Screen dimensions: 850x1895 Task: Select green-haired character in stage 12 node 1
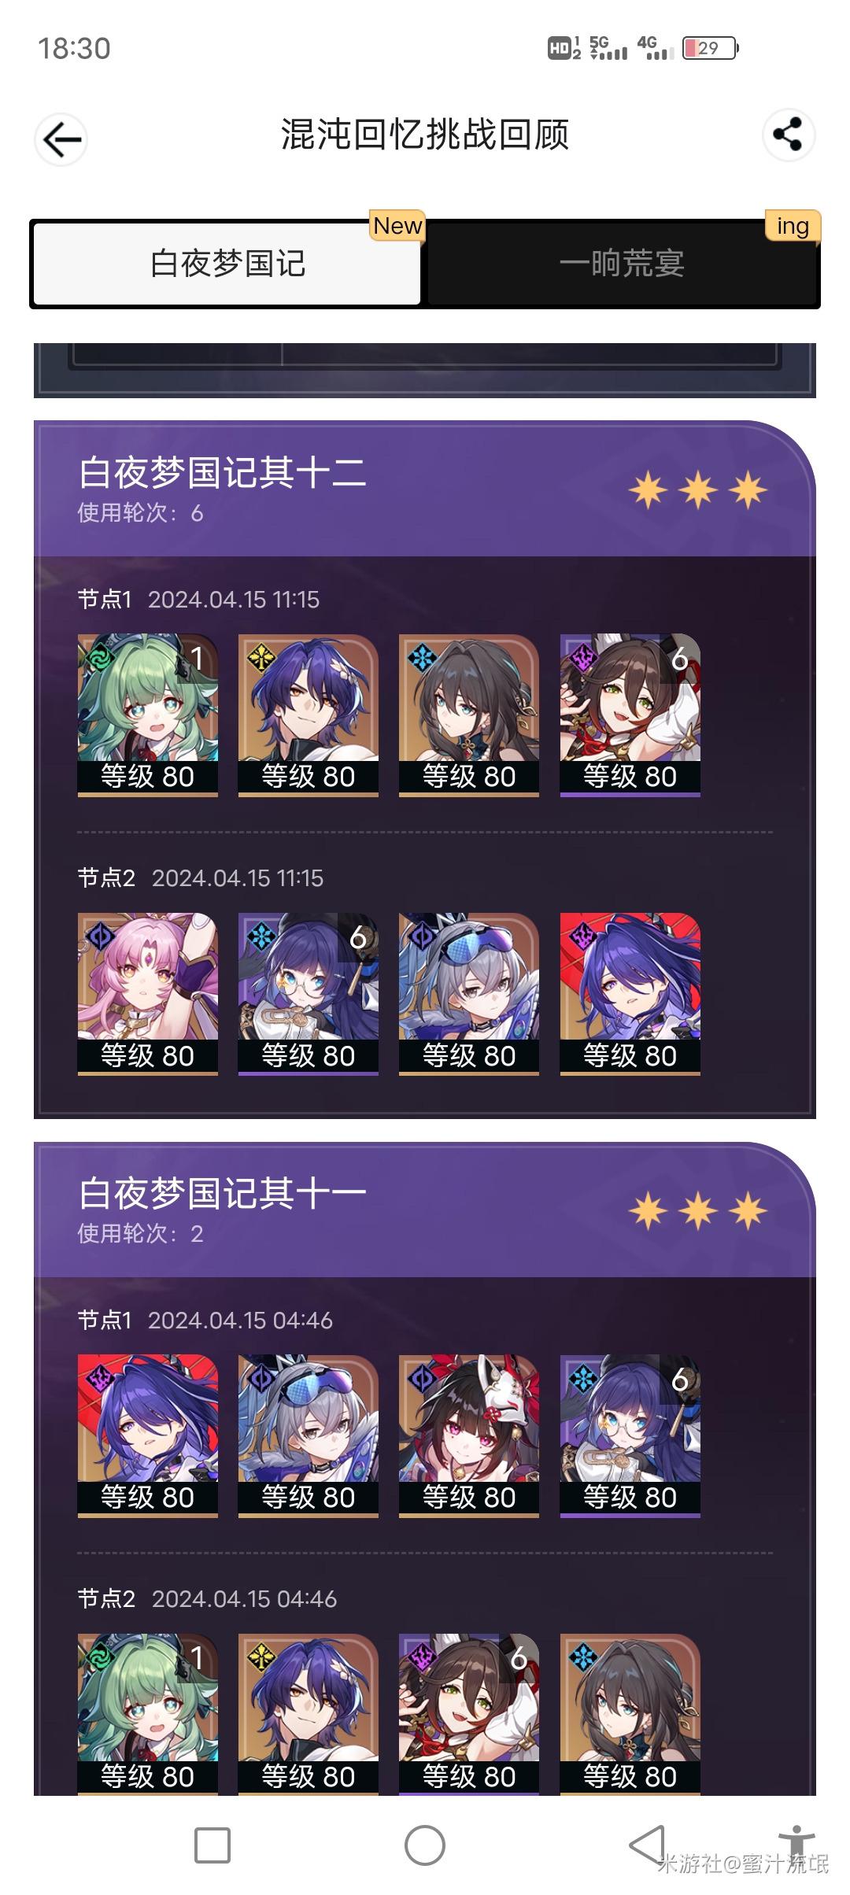pos(148,715)
